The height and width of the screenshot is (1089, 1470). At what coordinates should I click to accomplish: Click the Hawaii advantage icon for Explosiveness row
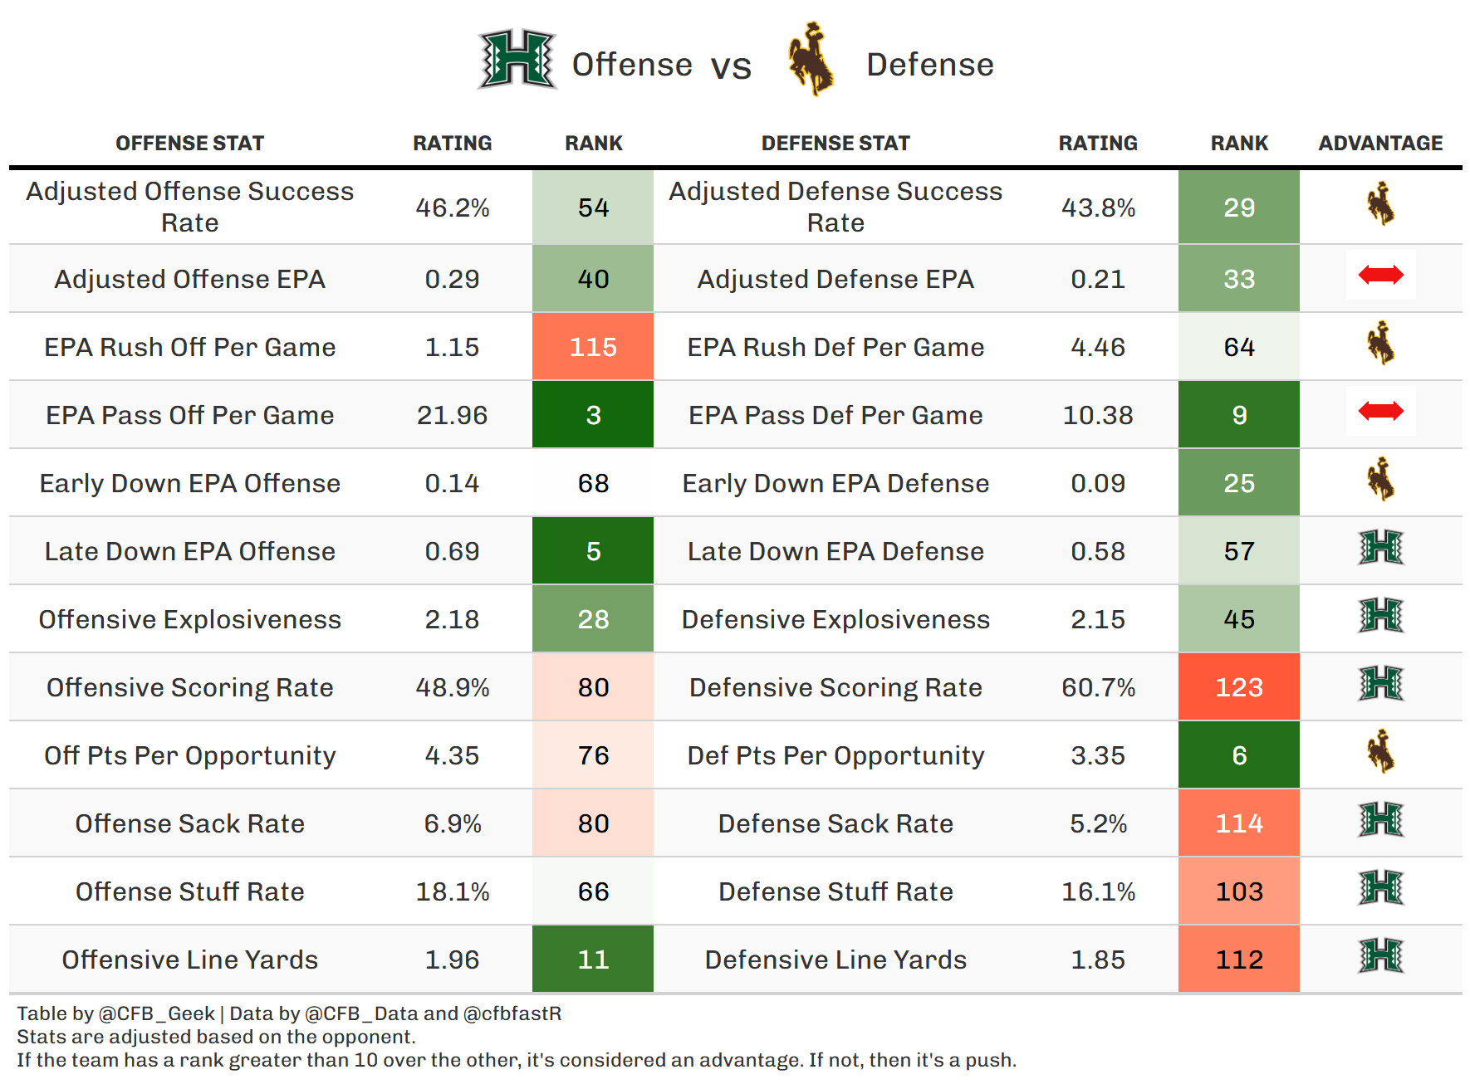1380,616
